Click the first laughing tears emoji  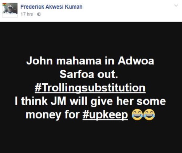point(137,115)
